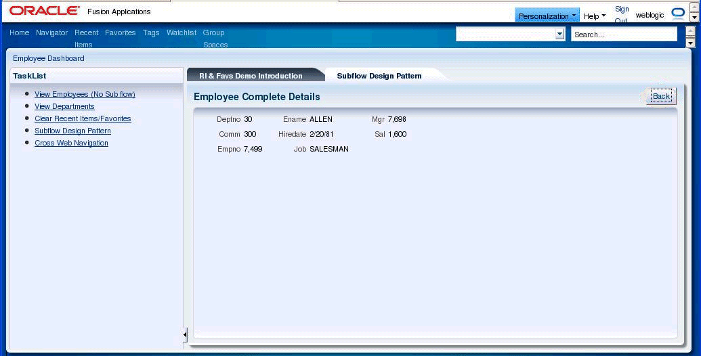Screen dimensions: 701x356
Task: Open the Cross Web Navigation link
Action: click(72, 143)
